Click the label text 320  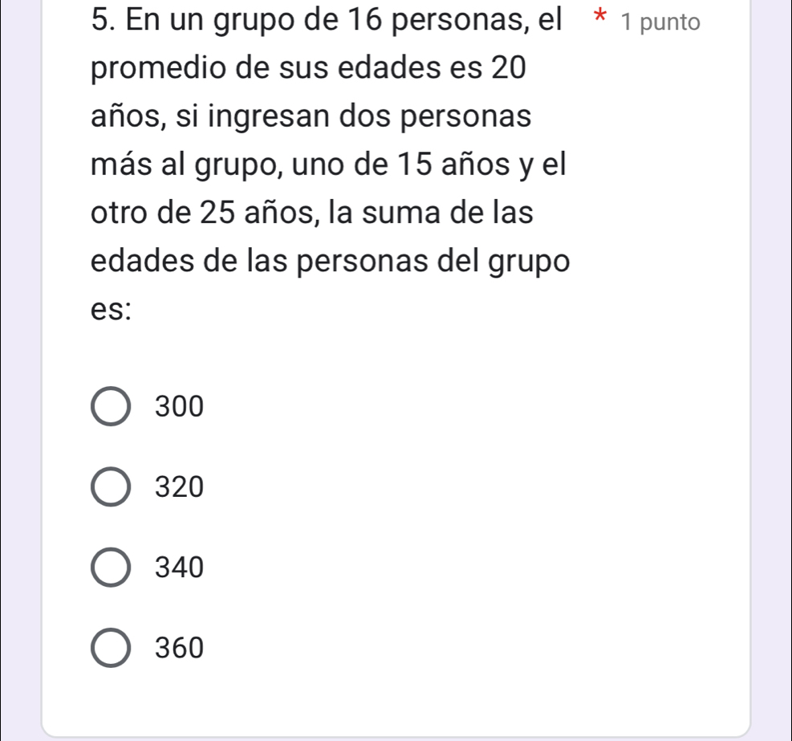point(178,487)
